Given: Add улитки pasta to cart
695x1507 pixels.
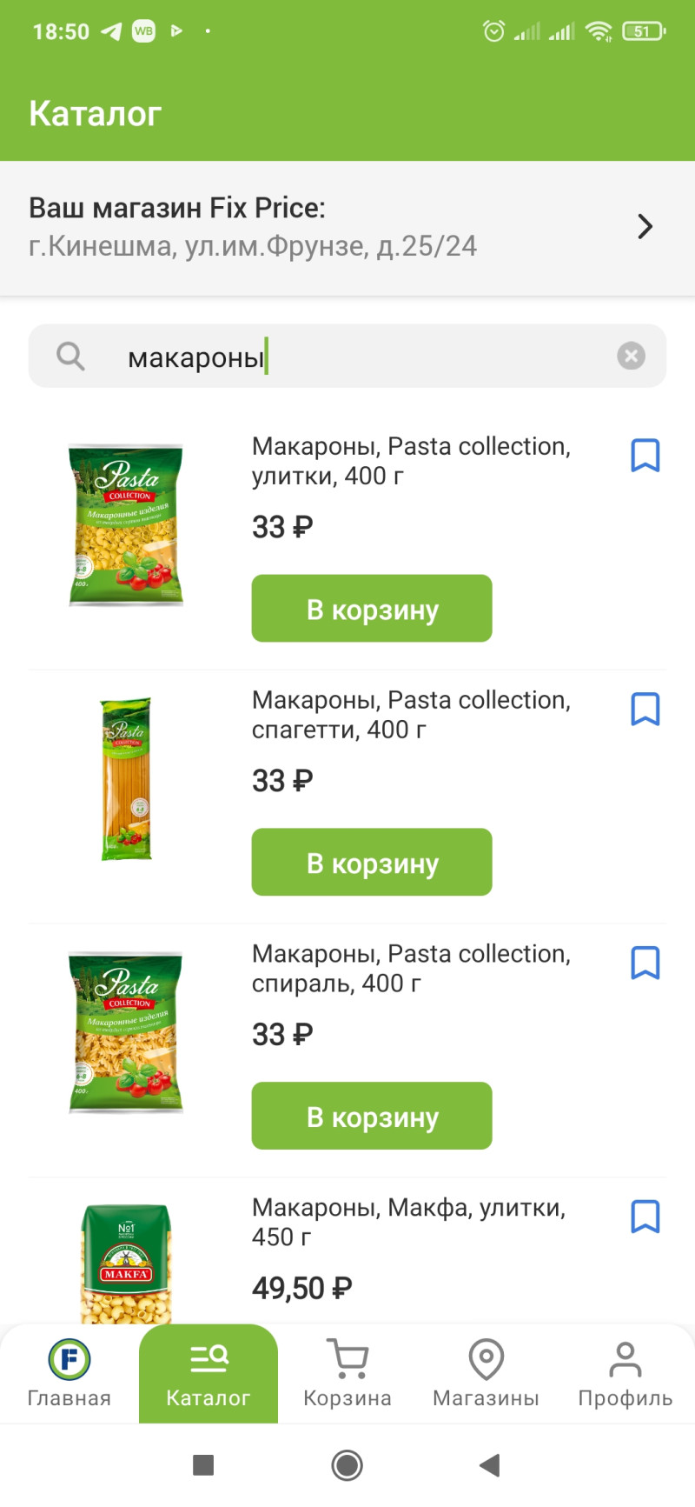Looking at the screenshot, I should pos(372,609).
